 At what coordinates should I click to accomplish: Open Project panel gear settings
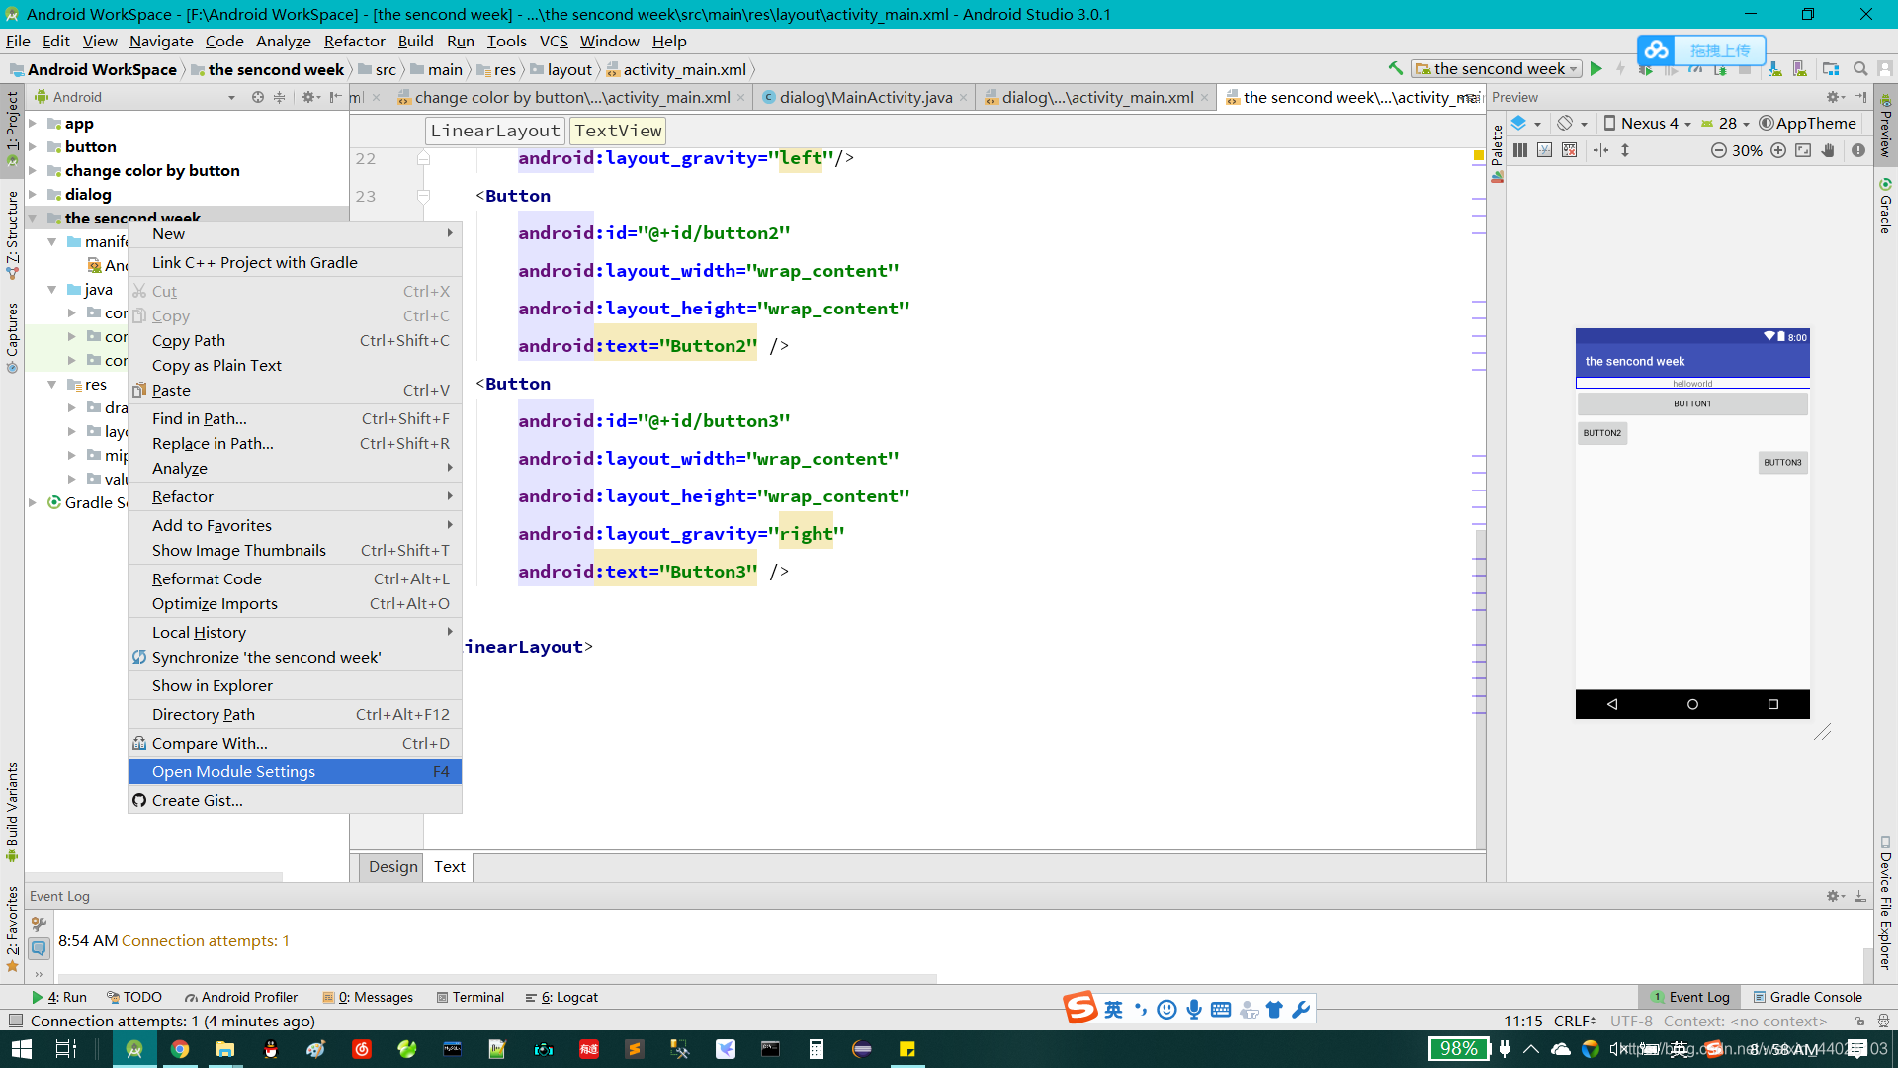coord(309,97)
